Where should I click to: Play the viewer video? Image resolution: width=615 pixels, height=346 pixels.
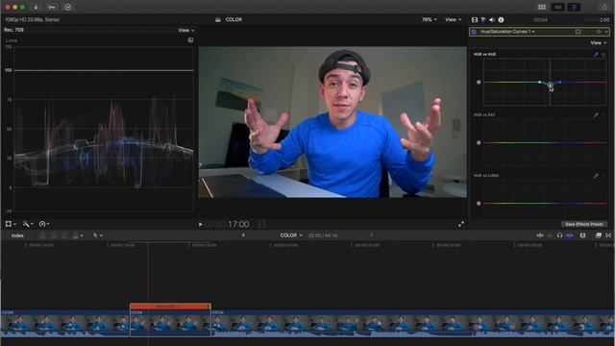[x=201, y=224]
